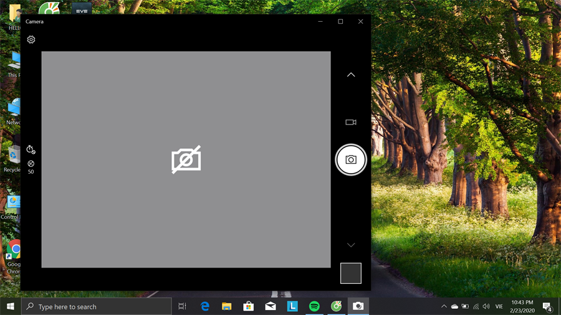Open camera roll thumbnail

[x=351, y=273]
